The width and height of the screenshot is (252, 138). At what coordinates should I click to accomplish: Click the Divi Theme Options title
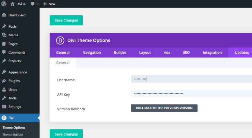pyautogui.click(x=89, y=40)
